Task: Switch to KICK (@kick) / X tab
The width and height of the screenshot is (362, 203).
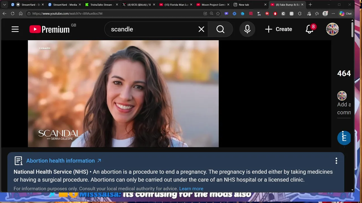Action: [x=139, y=5]
